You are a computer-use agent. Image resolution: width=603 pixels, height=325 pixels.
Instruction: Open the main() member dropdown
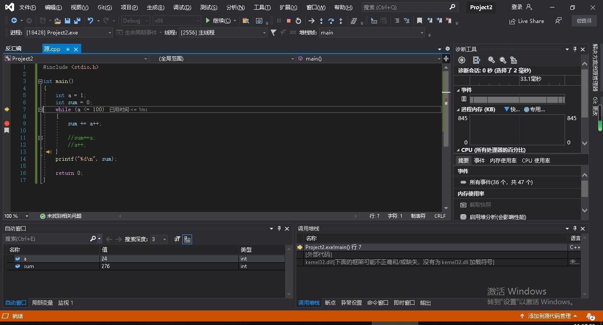pyautogui.click(x=369, y=59)
